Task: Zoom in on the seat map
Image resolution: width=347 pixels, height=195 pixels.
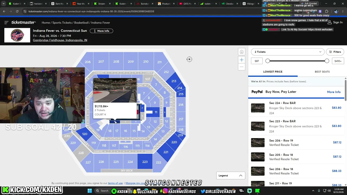Action: tap(242, 60)
